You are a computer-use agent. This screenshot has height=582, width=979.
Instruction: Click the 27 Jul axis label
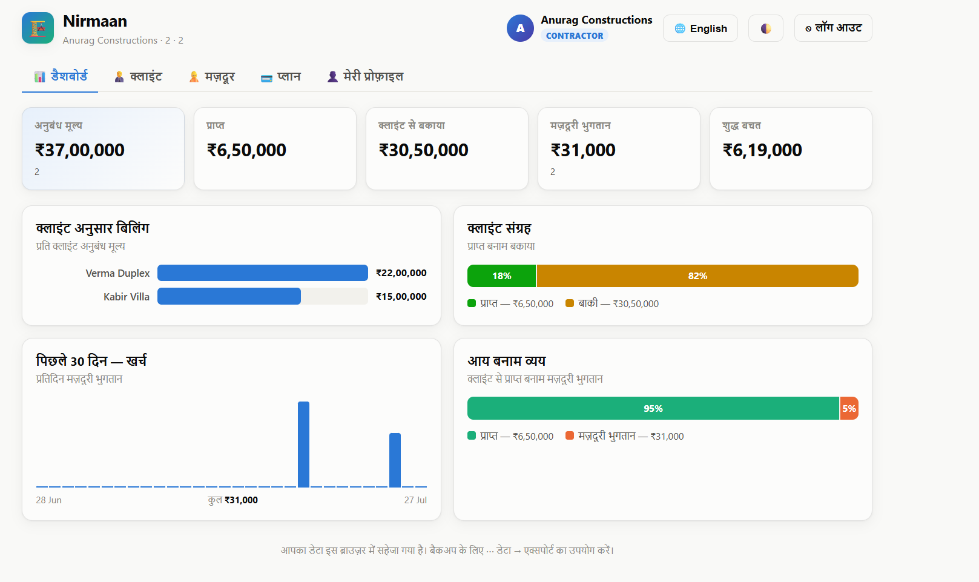tap(415, 500)
